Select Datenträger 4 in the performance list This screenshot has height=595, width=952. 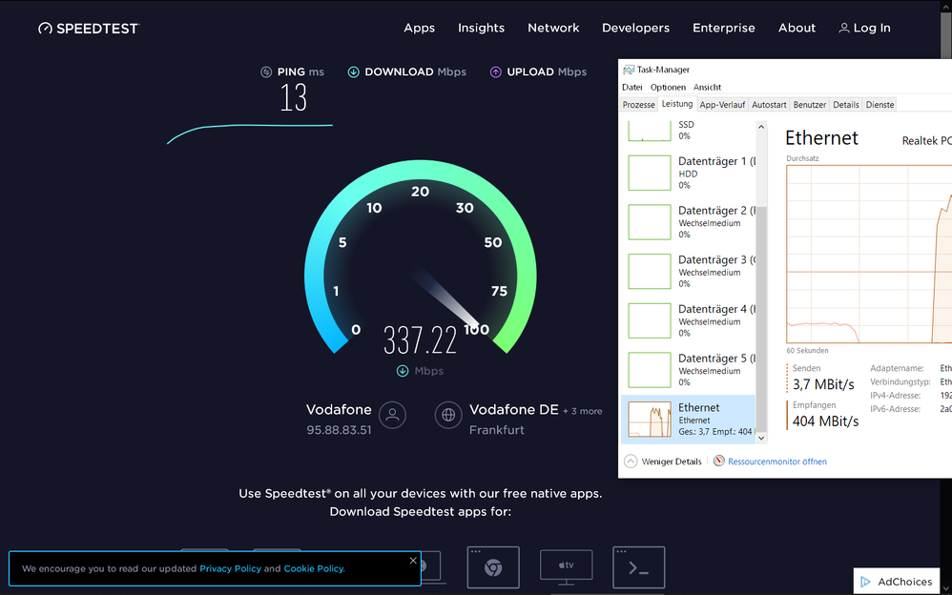pyautogui.click(x=689, y=320)
